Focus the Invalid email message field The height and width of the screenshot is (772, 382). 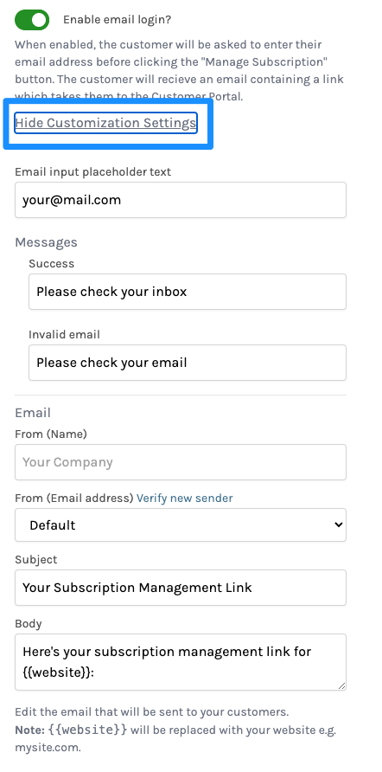(188, 363)
